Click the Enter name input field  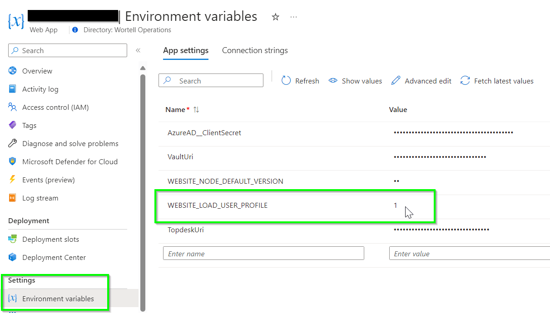[x=263, y=253]
